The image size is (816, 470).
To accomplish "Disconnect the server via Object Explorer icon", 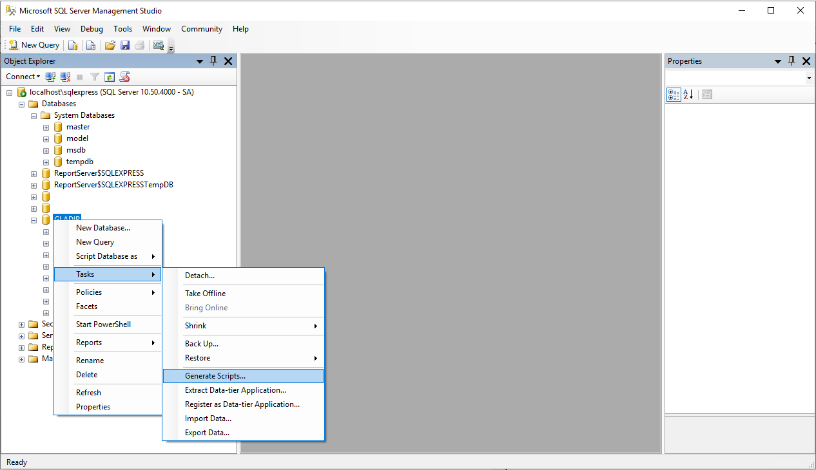I will coord(65,77).
